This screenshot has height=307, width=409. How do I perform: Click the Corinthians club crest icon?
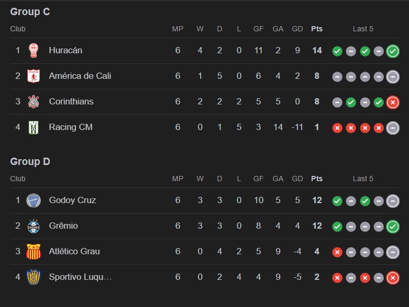[x=34, y=102]
